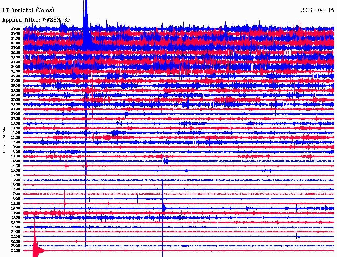Screen dimensions: 337x257
Task: Select the 22:30 time label
Action: point(15,241)
